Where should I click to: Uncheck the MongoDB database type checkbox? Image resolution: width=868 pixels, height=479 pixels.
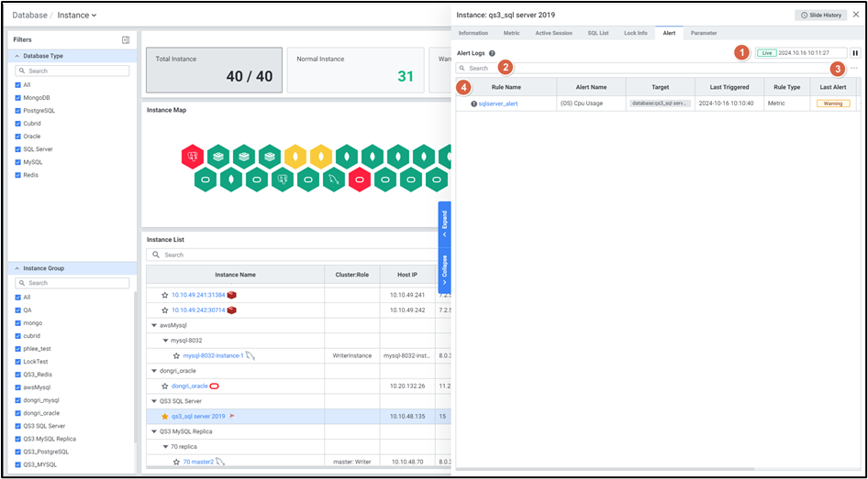[18, 98]
